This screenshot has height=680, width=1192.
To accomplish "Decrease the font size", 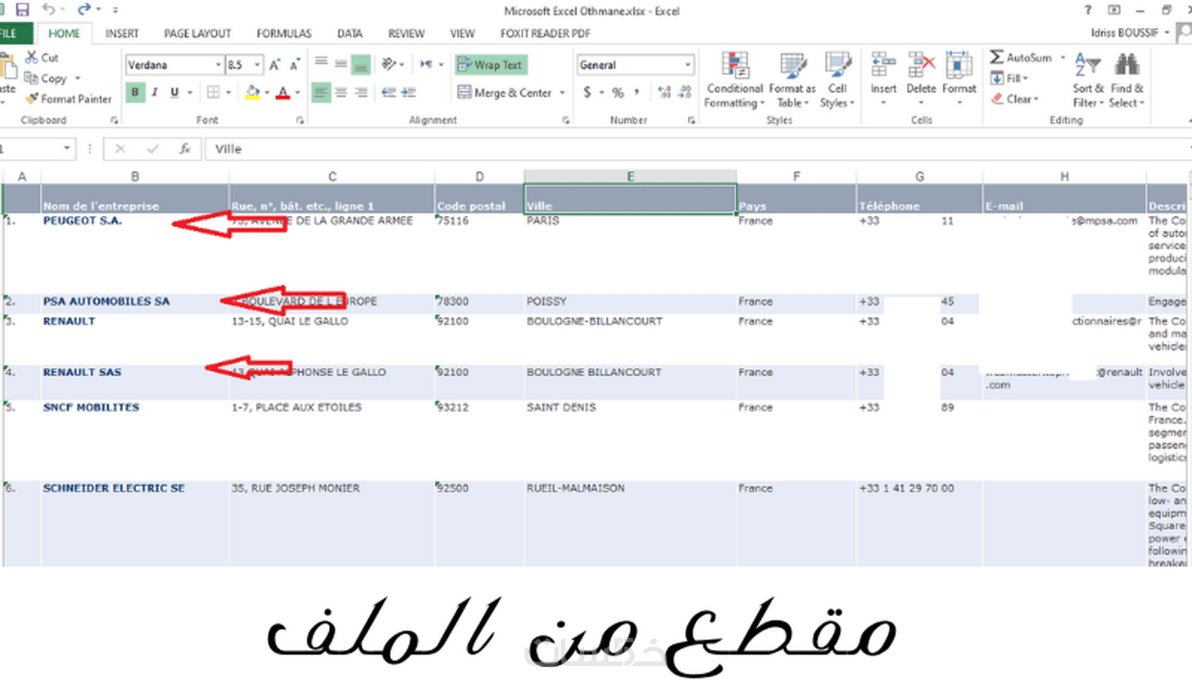I will [x=295, y=65].
